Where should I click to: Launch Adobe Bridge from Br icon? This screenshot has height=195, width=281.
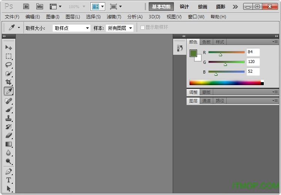tap(26, 6)
